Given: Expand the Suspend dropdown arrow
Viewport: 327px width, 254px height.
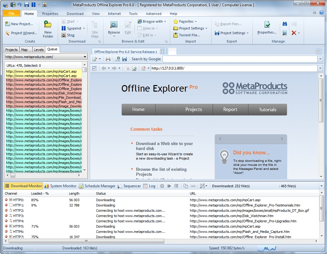Looking at the screenshot, I should click(x=84, y=28).
